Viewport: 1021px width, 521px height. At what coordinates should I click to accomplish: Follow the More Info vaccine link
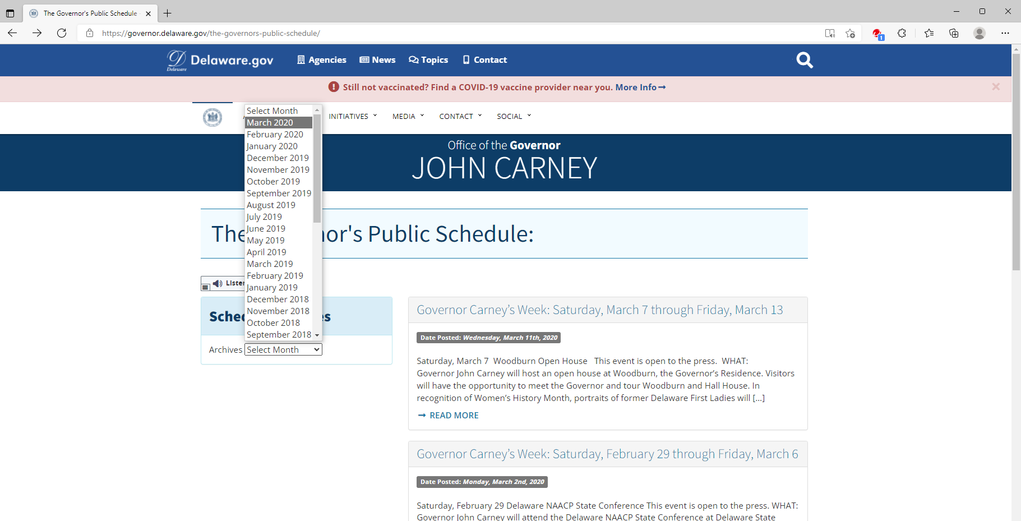pos(640,87)
